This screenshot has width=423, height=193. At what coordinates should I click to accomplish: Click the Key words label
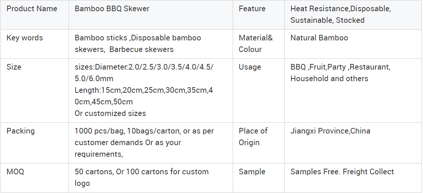[x=25, y=38]
